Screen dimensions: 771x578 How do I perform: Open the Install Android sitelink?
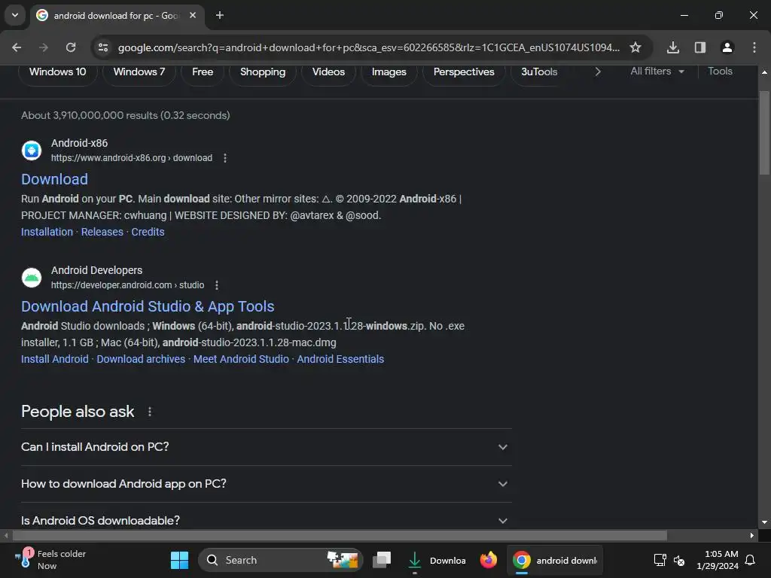click(x=54, y=359)
